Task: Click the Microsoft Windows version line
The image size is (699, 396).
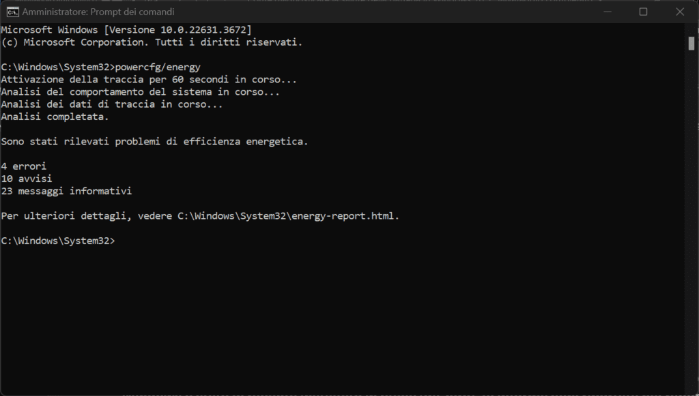Action: click(126, 30)
